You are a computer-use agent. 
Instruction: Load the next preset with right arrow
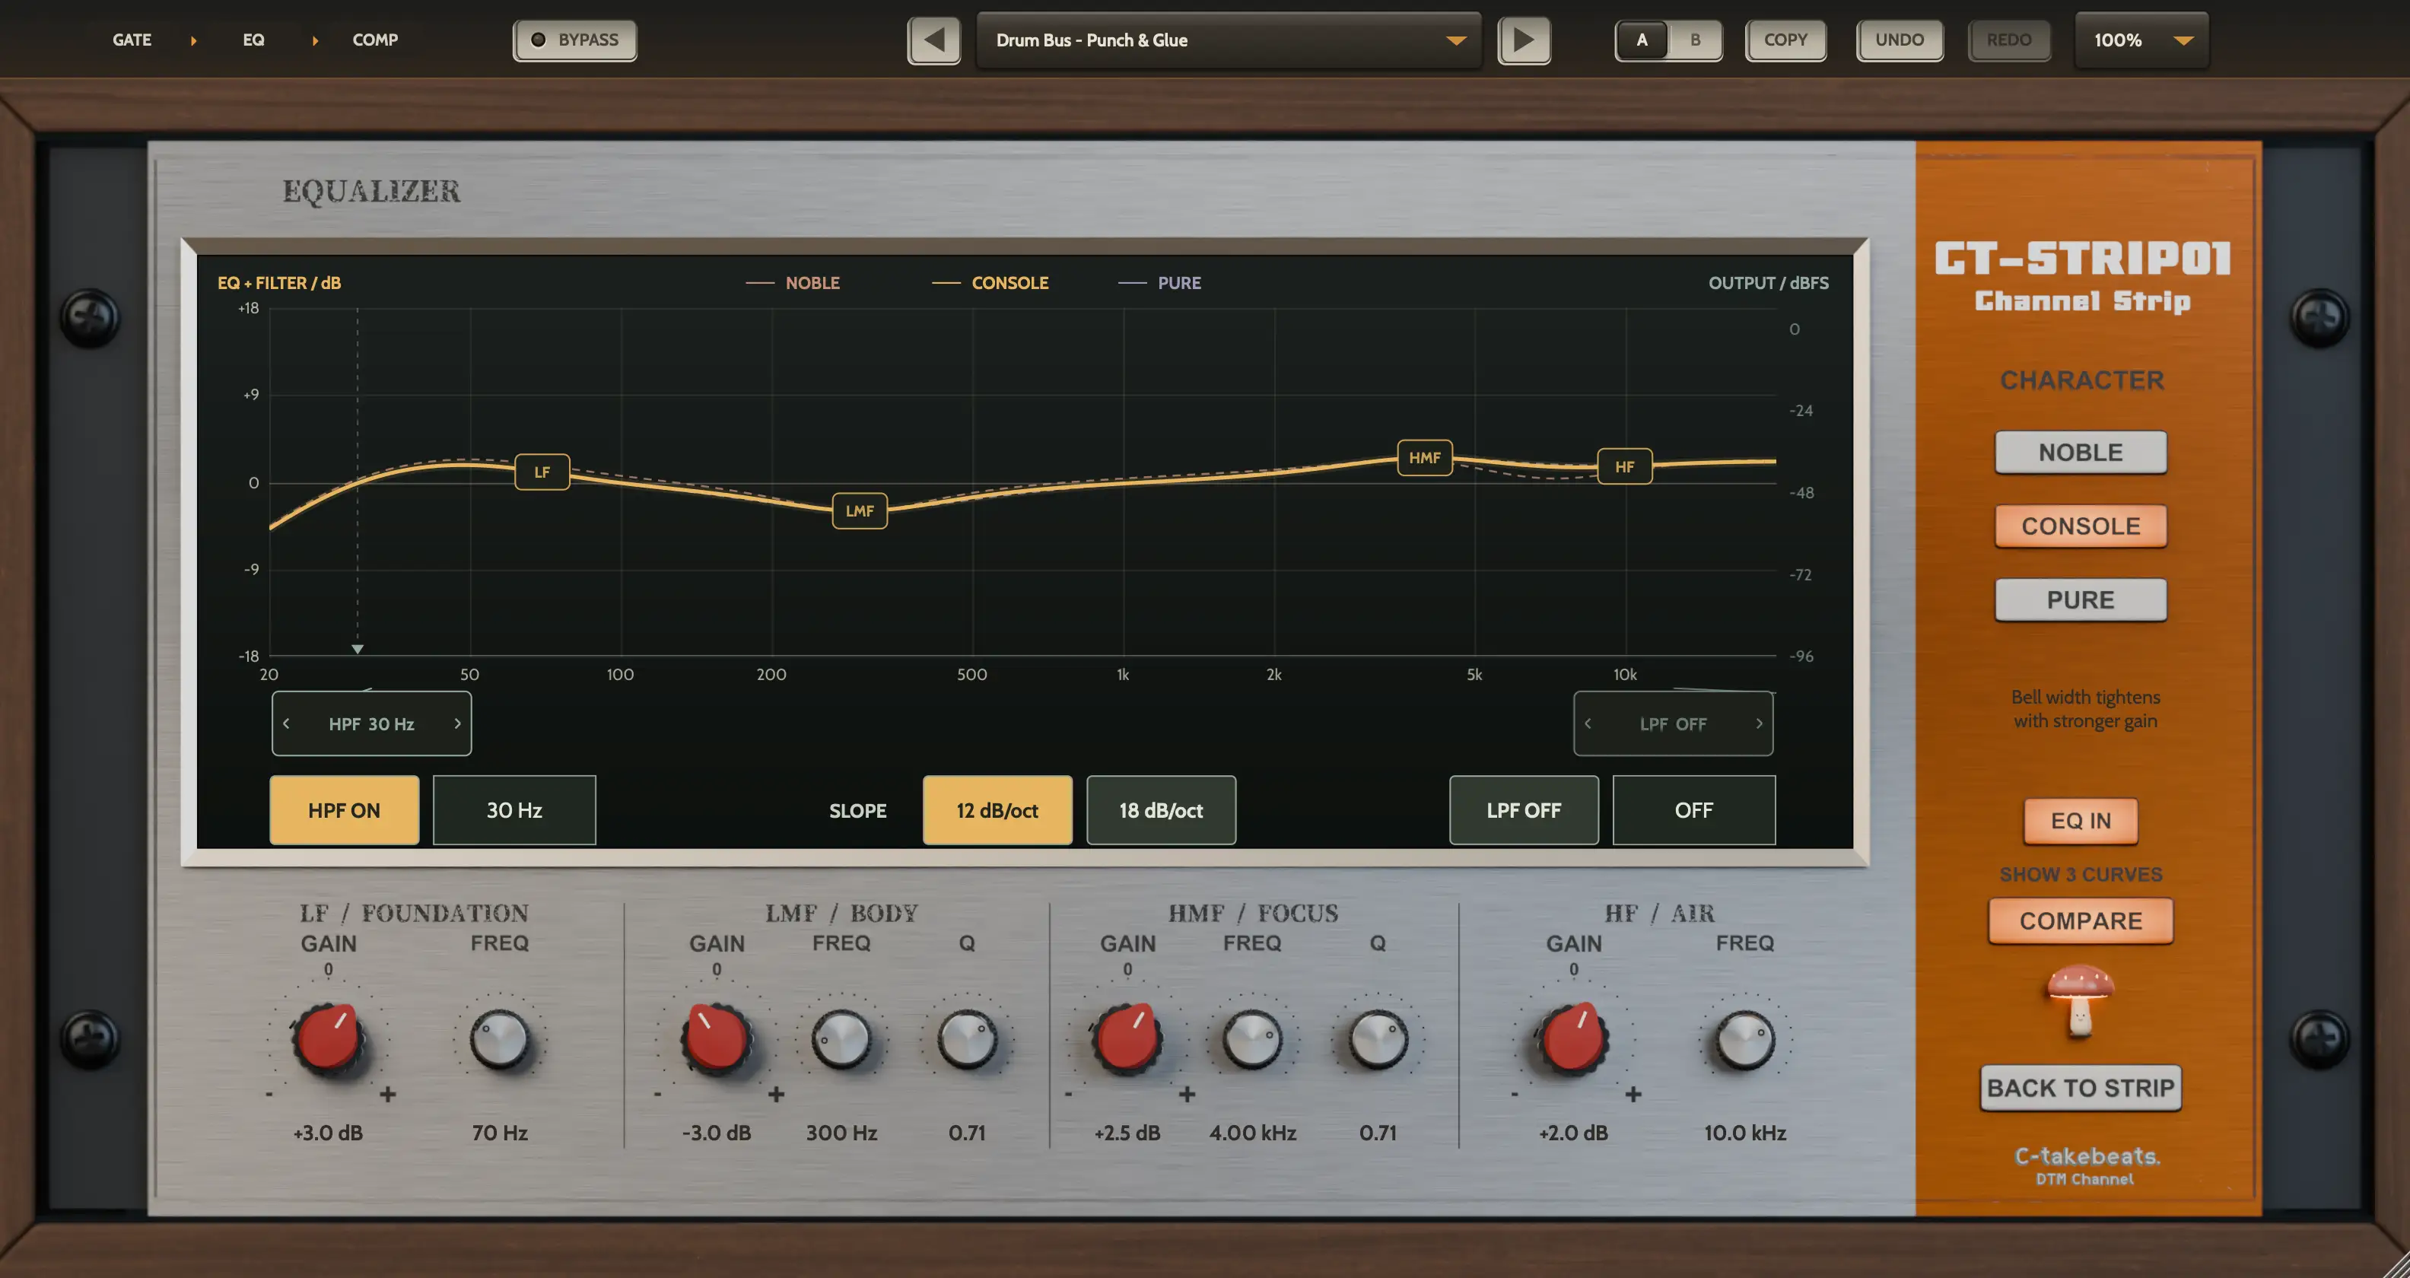pos(1524,40)
